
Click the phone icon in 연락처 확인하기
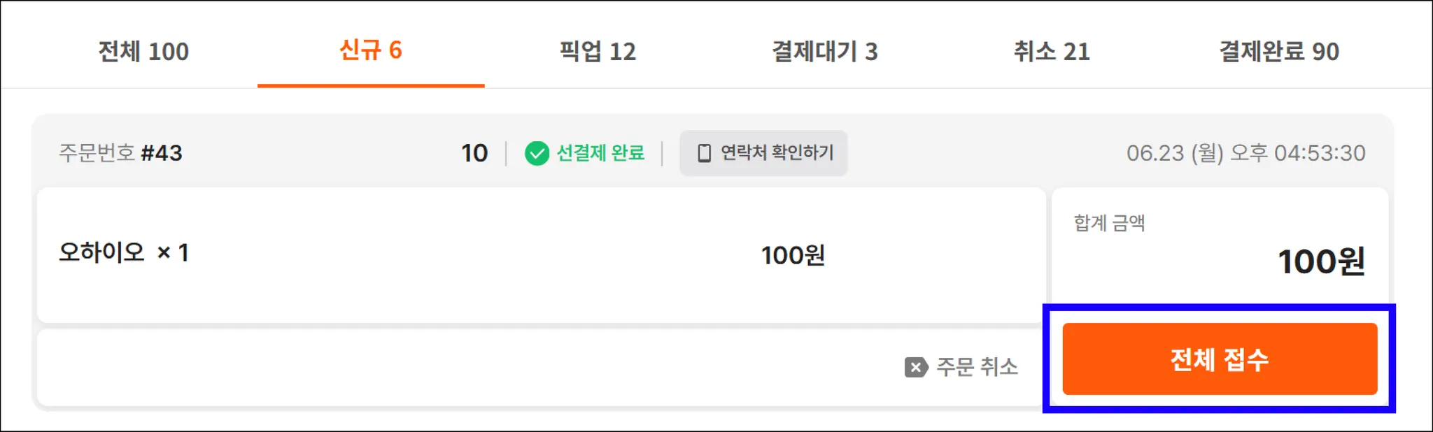point(704,153)
